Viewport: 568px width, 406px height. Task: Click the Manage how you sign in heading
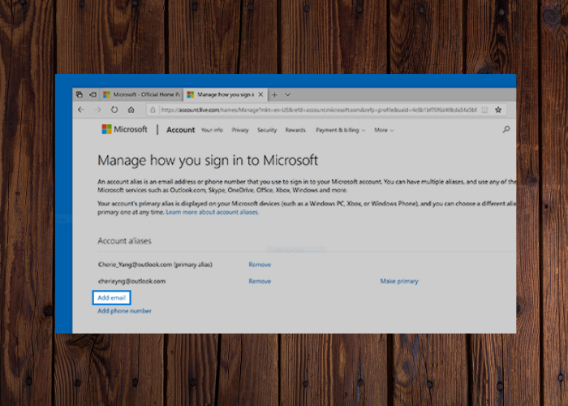click(208, 160)
